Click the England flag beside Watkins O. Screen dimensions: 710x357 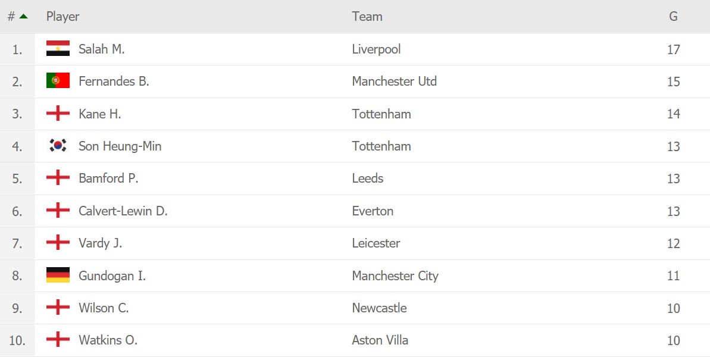coord(58,340)
